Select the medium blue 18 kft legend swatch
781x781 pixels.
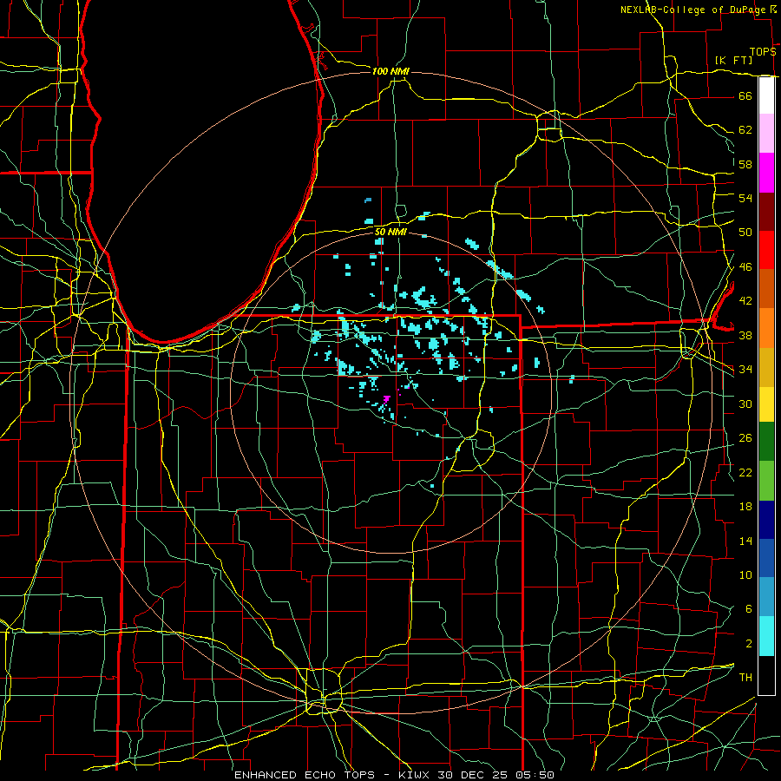click(x=766, y=558)
